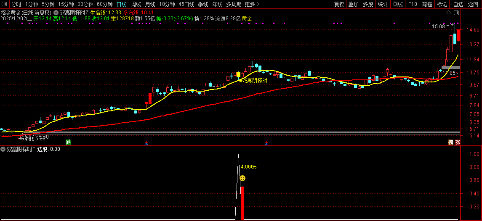Select the 日线 daily tab
482x221 pixels.
[121, 4]
